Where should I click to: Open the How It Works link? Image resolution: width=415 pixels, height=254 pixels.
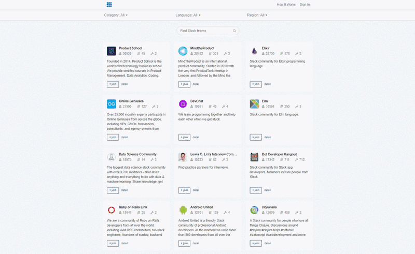point(286,5)
